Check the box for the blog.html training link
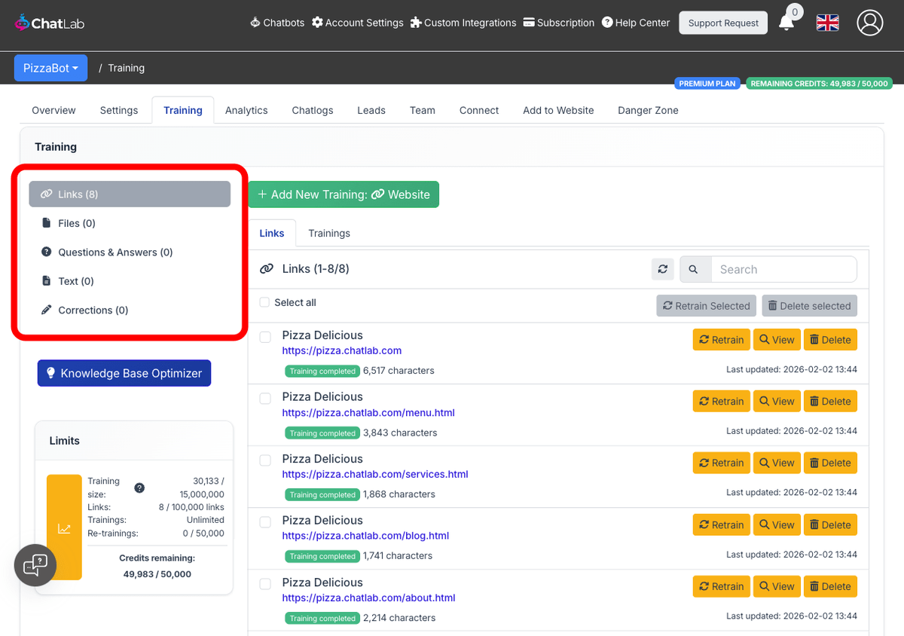Screen dimensions: 904x636 (264, 522)
